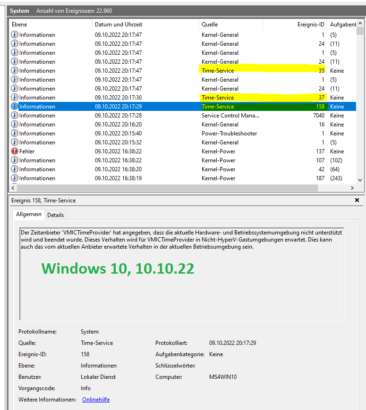366x410 pixels.
Task: Close the Ereignis 158 detail pane
Action: [357, 200]
